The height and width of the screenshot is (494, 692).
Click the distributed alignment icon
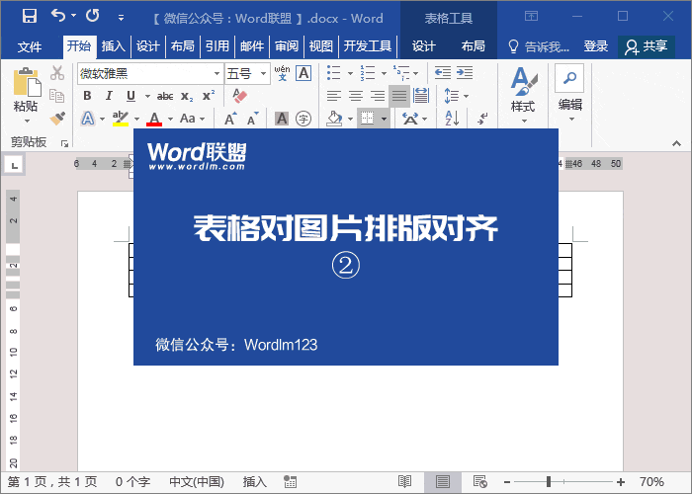pyautogui.click(x=421, y=96)
